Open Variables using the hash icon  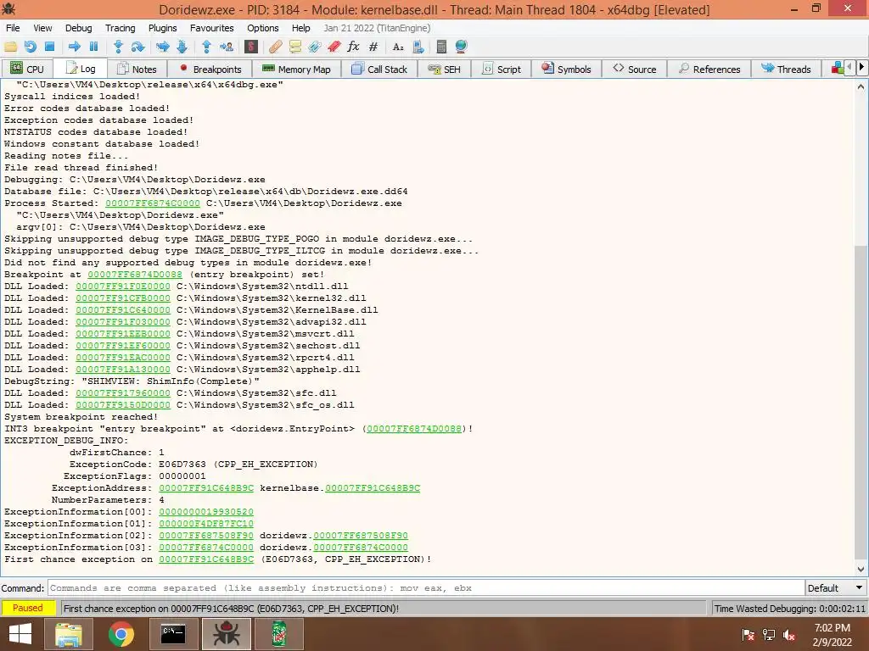pos(373,47)
